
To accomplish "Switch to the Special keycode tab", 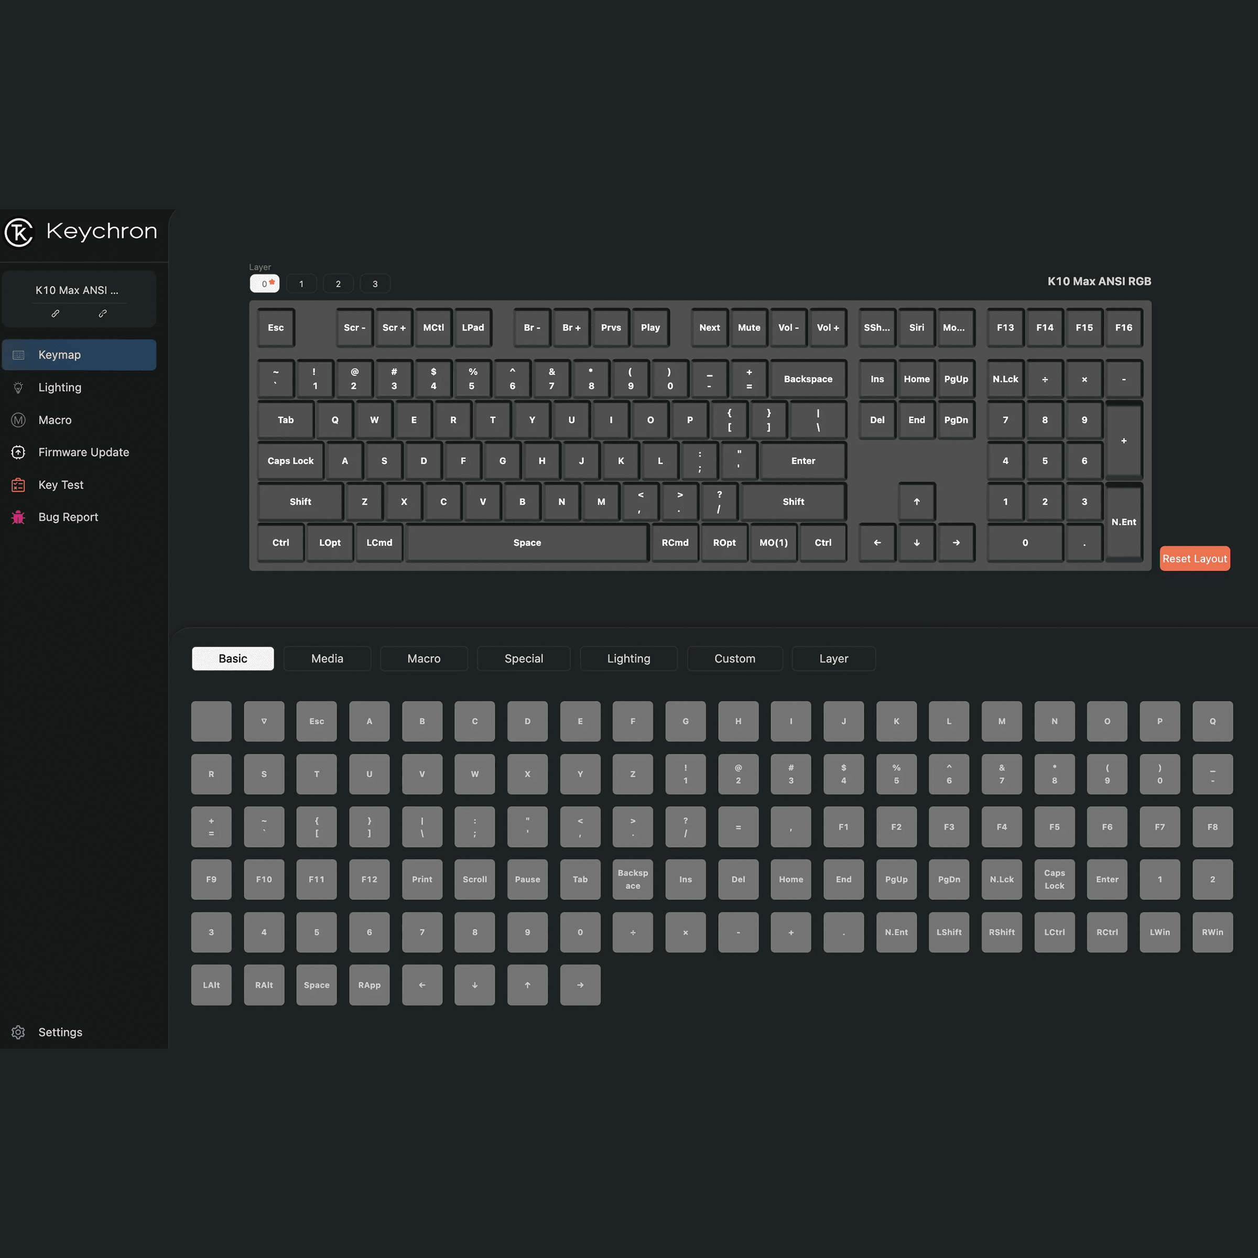I will tap(524, 658).
